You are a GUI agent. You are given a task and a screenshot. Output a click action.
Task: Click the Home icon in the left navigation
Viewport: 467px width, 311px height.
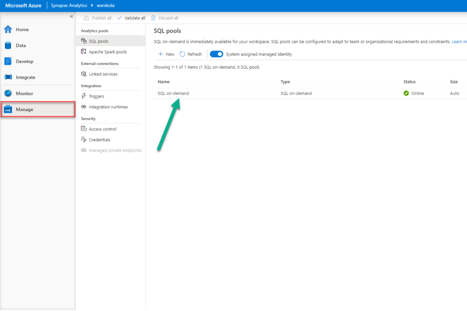[8, 29]
